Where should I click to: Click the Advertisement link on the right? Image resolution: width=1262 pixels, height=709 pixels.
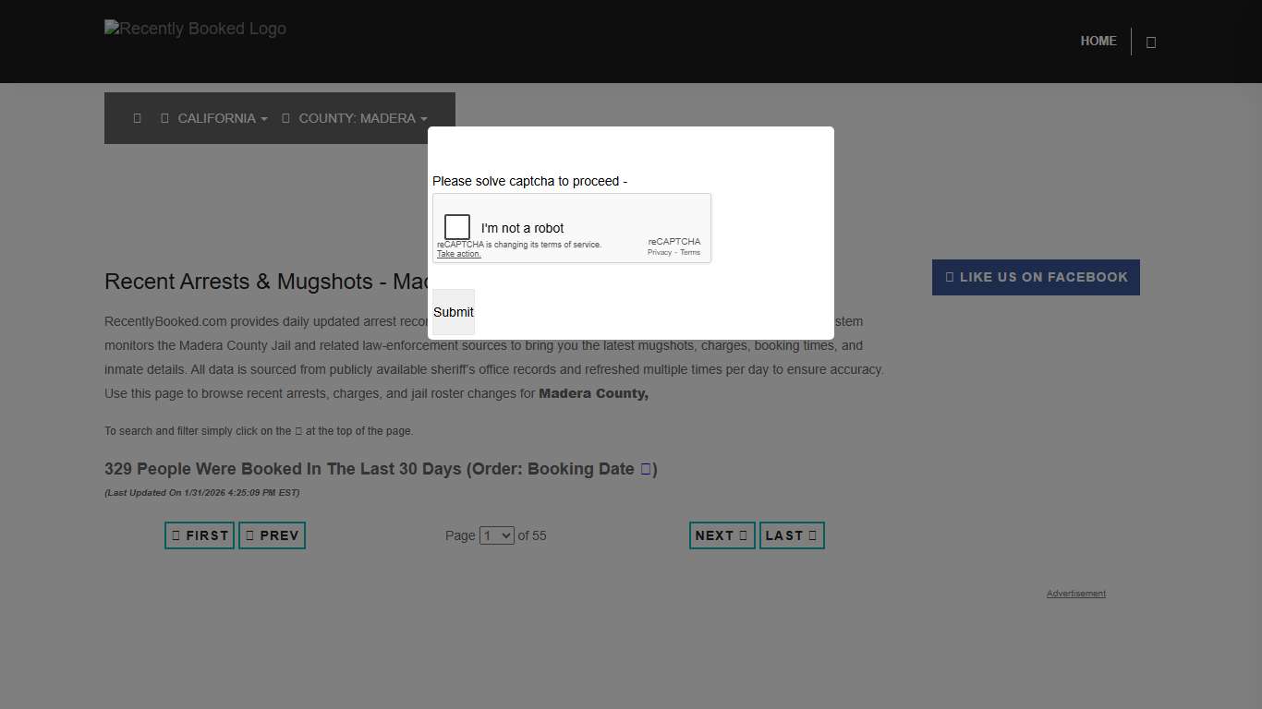pos(1075,594)
